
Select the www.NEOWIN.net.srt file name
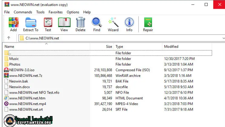(x=26, y=109)
